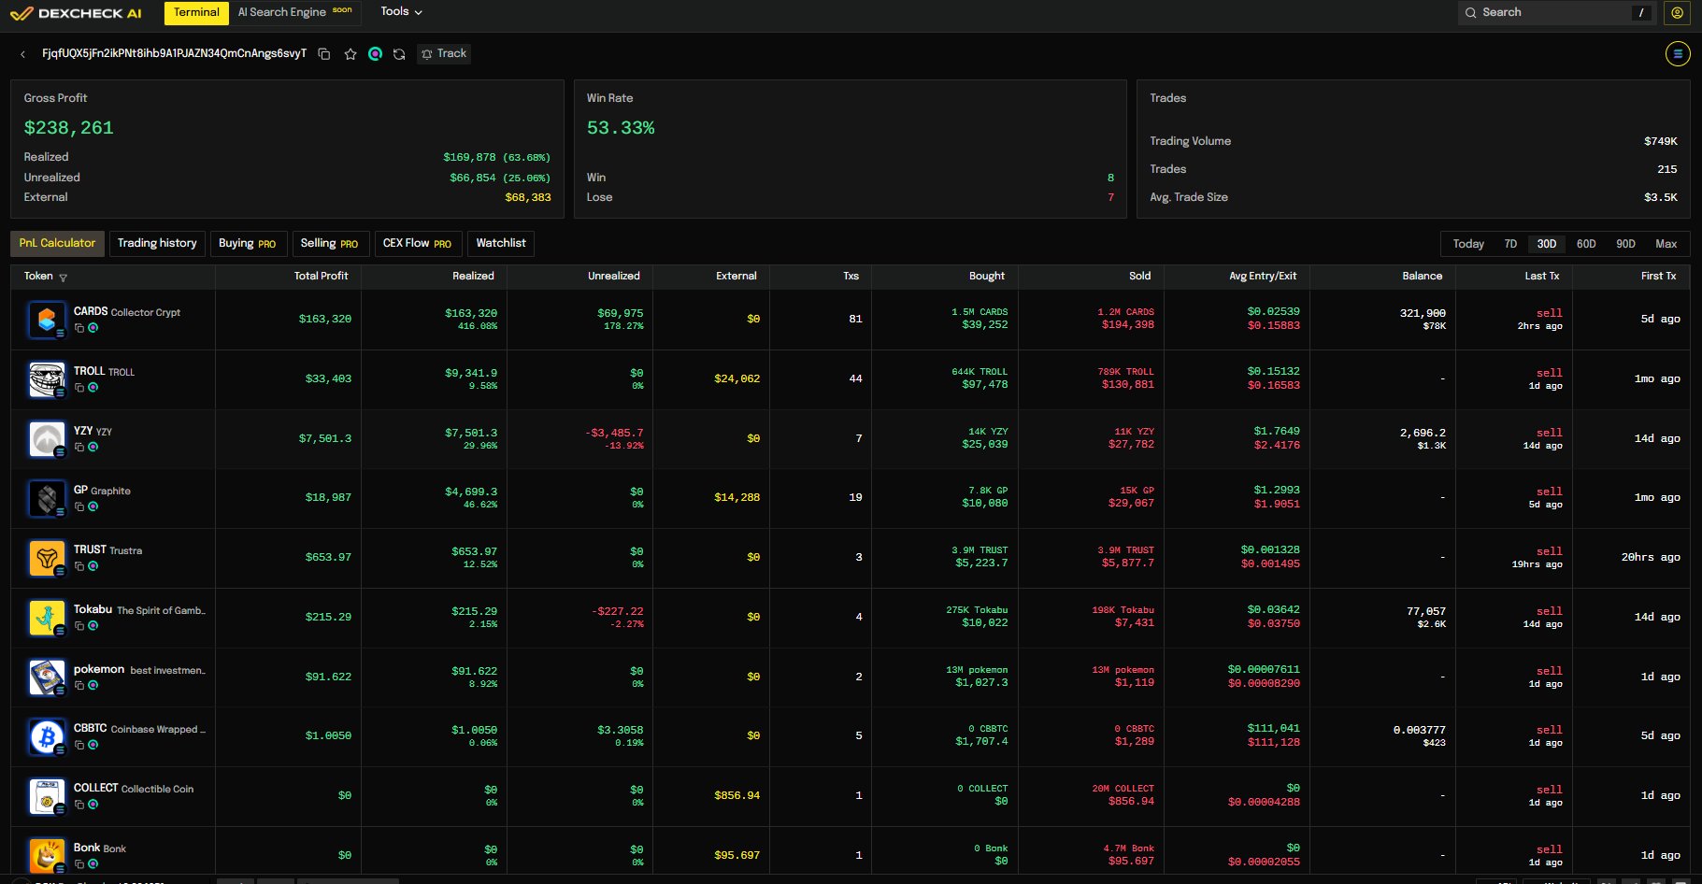Viewport: 1702px width, 884px height.
Task: Switch to the Trading history tab
Action: click(157, 243)
